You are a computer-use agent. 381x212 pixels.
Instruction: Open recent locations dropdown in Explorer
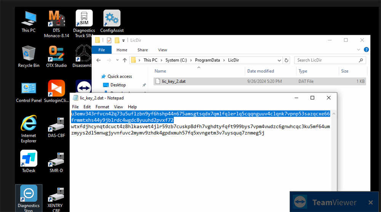click(x=117, y=60)
